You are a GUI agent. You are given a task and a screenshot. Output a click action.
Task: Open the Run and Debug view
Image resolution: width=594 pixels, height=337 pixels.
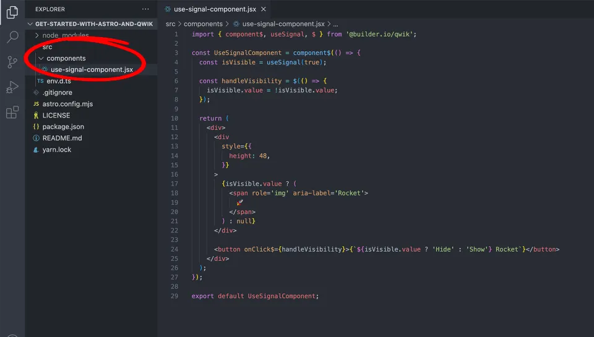12,87
